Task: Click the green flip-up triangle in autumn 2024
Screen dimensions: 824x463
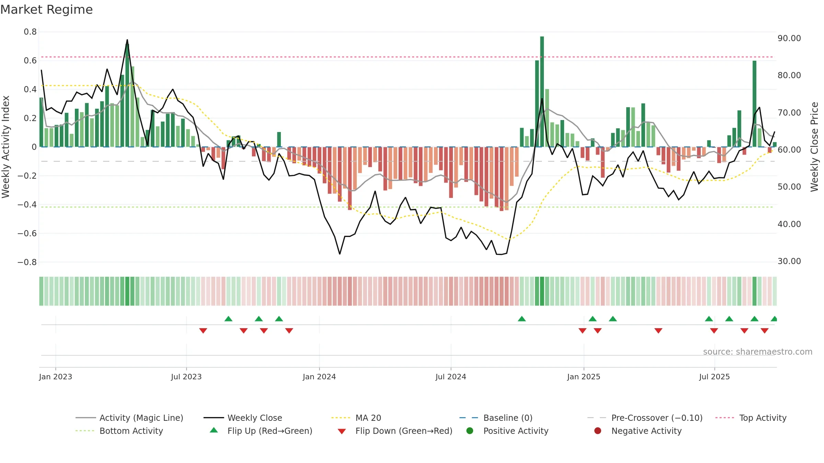Action: 522,319
